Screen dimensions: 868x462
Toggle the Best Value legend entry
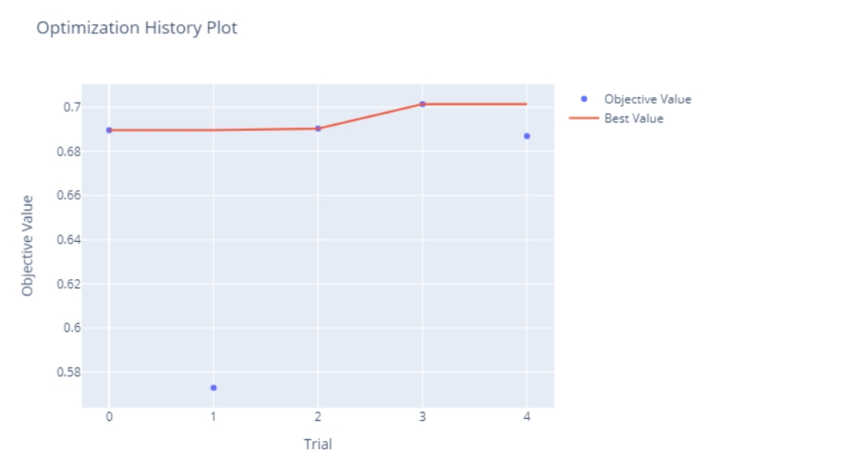[x=633, y=118]
